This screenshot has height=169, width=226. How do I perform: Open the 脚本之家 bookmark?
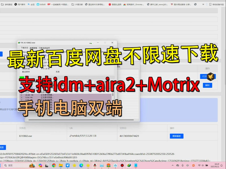pos(157,5)
